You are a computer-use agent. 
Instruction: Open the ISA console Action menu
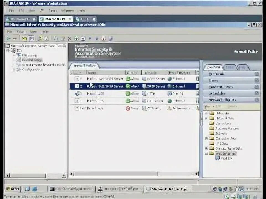tap(21, 32)
